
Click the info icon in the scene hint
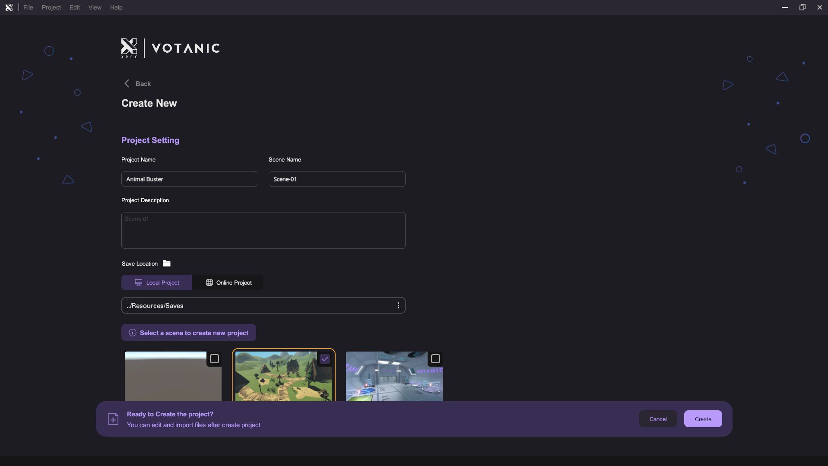click(x=133, y=333)
